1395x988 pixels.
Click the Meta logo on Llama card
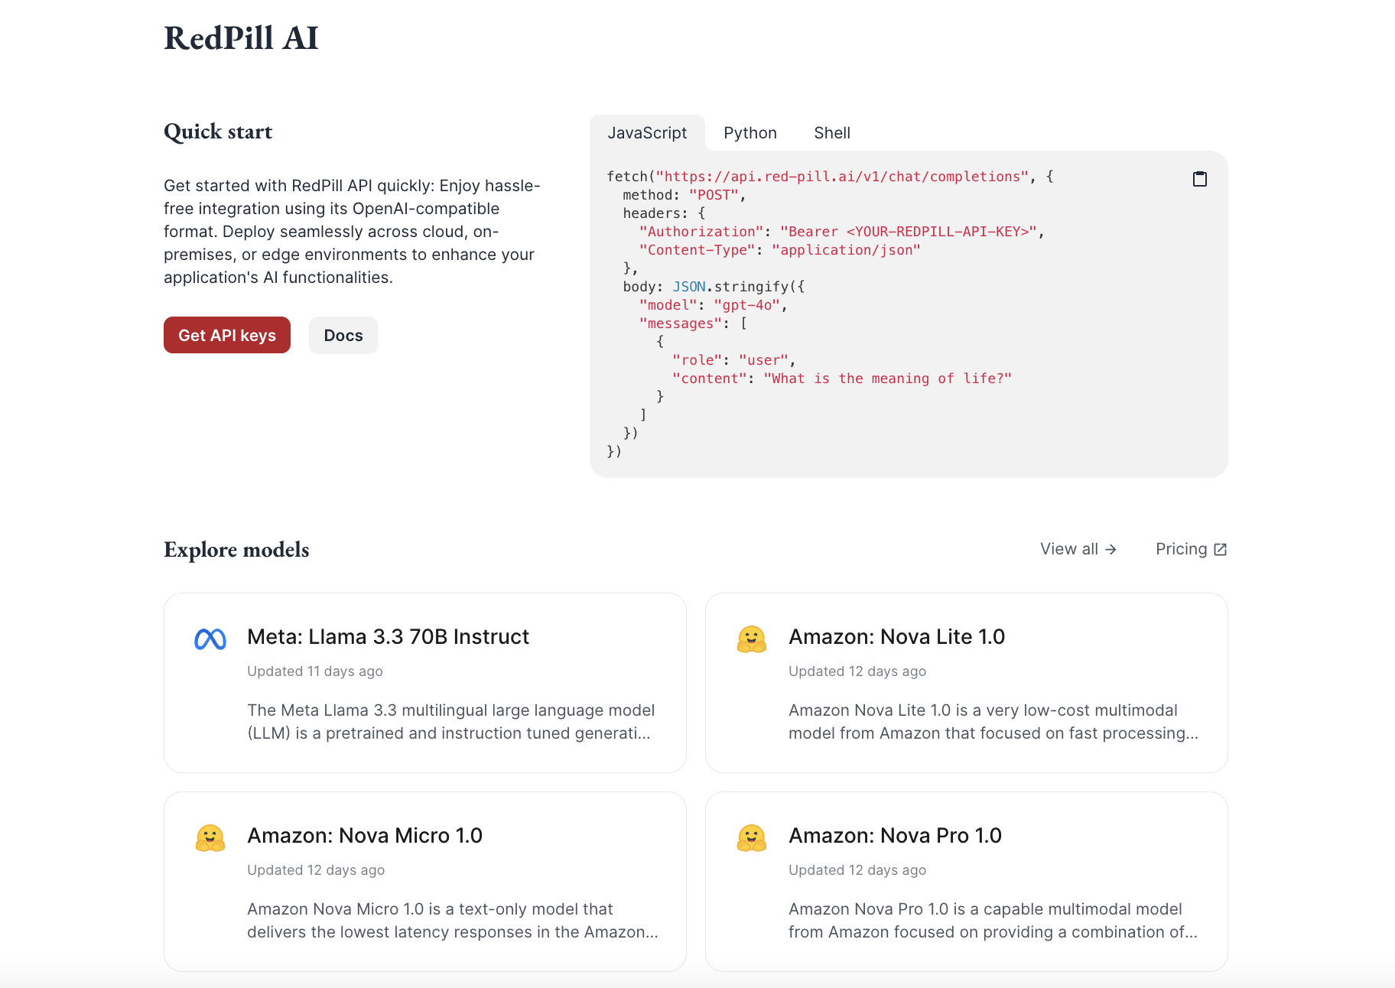tap(210, 639)
